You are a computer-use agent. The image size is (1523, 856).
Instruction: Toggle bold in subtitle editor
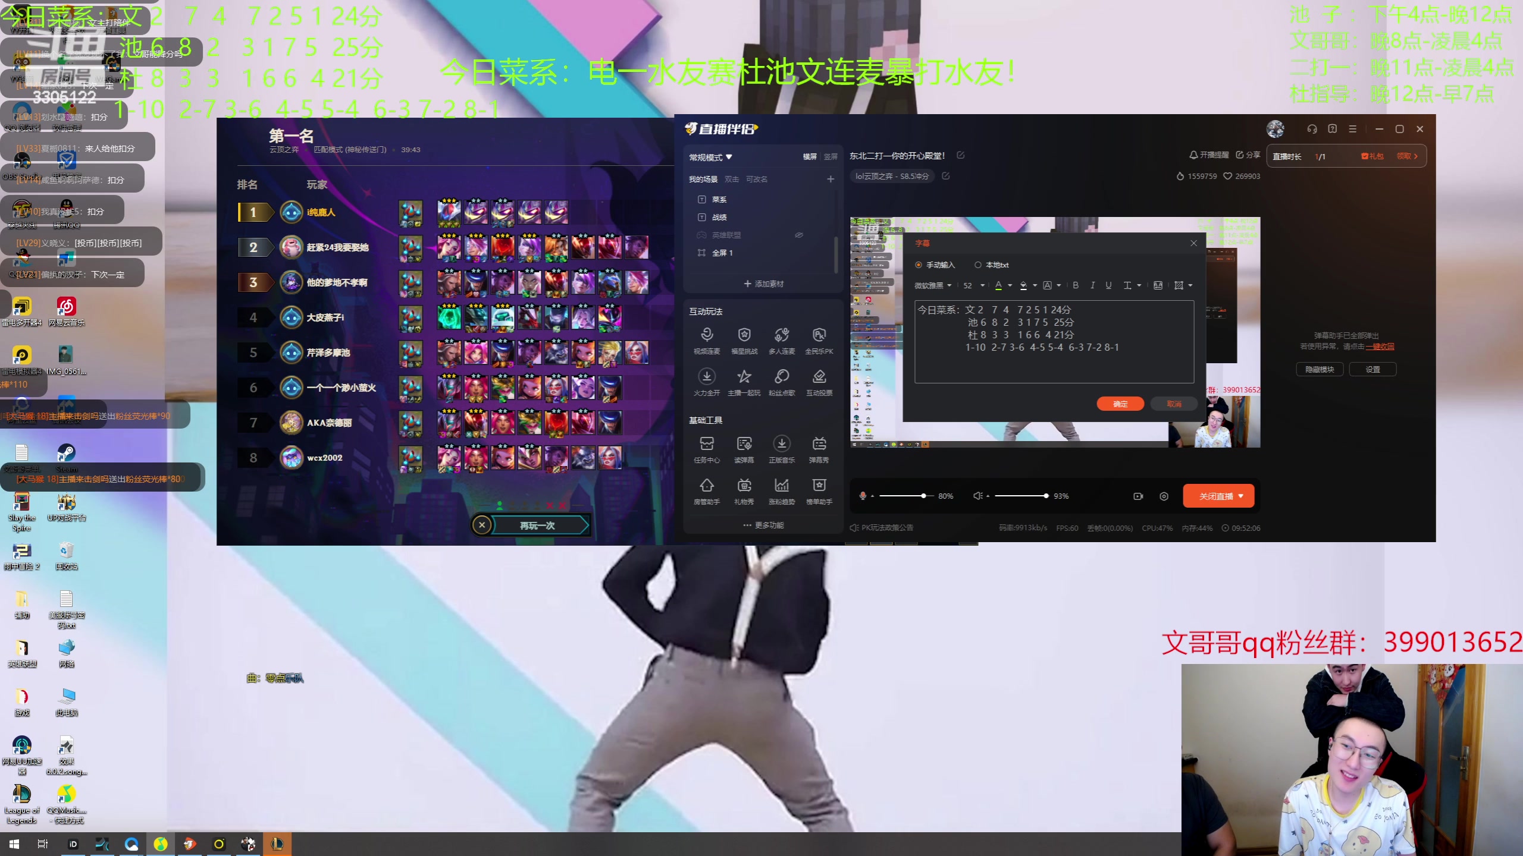pos(1076,285)
